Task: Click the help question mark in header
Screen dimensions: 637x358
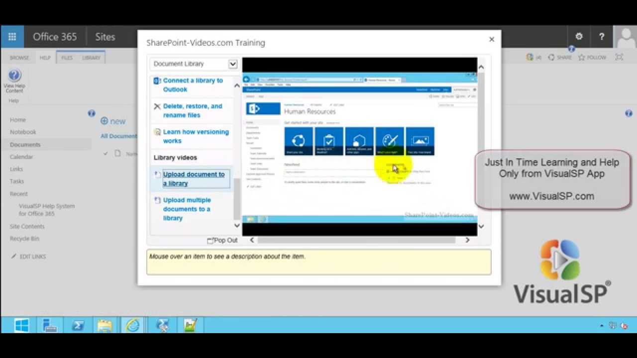Action: pos(602,36)
